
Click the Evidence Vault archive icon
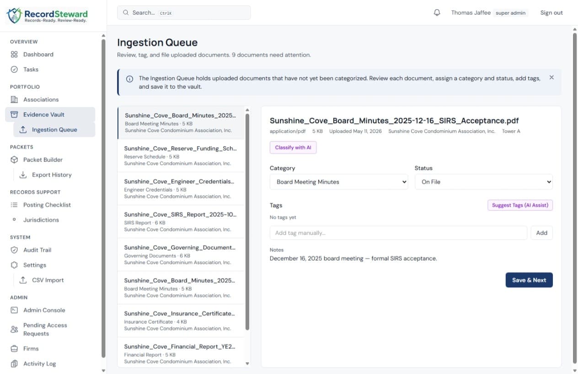pos(14,115)
